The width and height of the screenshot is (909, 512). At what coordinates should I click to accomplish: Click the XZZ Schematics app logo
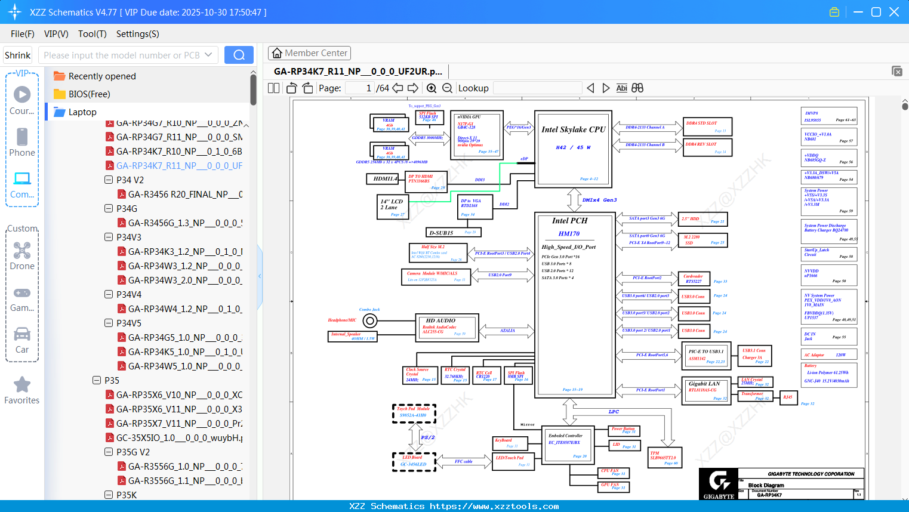(14, 12)
